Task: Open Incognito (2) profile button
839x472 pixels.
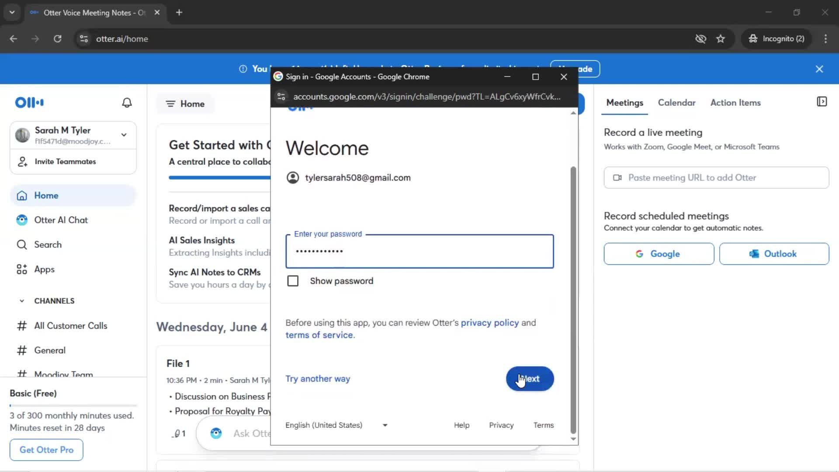Action: (777, 39)
